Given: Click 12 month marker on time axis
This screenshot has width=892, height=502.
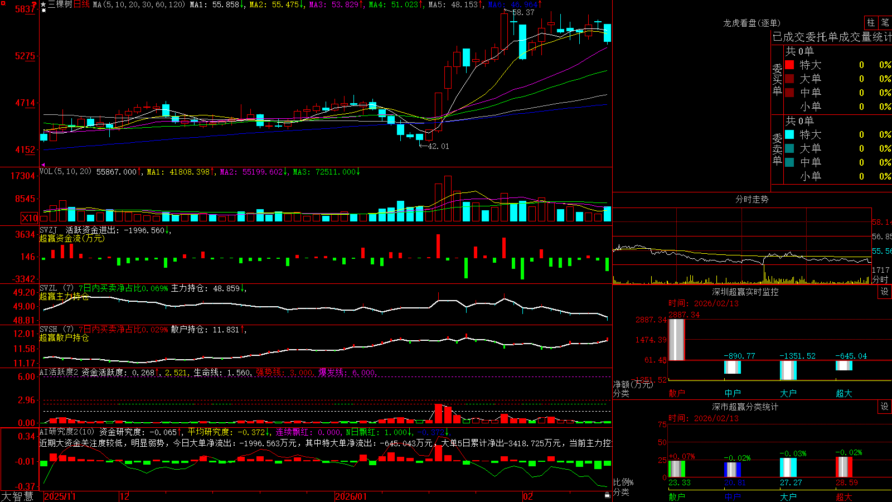Looking at the screenshot, I should click(124, 496).
